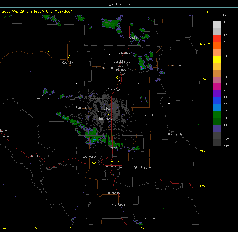Click the Sylvan town label
238x232 pixels.
pos(108,68)
